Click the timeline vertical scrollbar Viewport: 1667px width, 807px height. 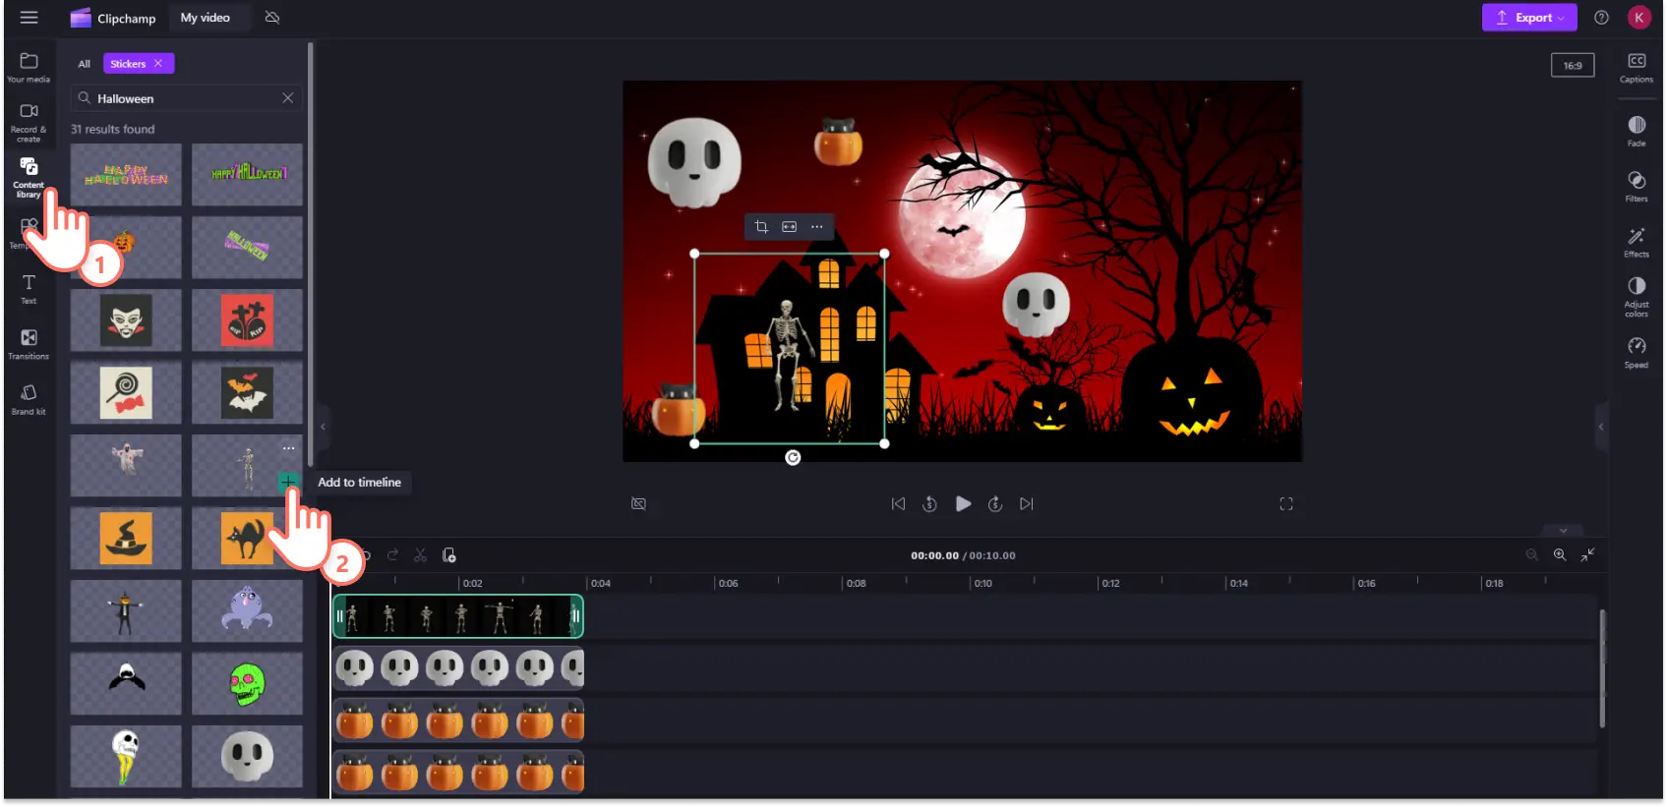click(1602, 668)
